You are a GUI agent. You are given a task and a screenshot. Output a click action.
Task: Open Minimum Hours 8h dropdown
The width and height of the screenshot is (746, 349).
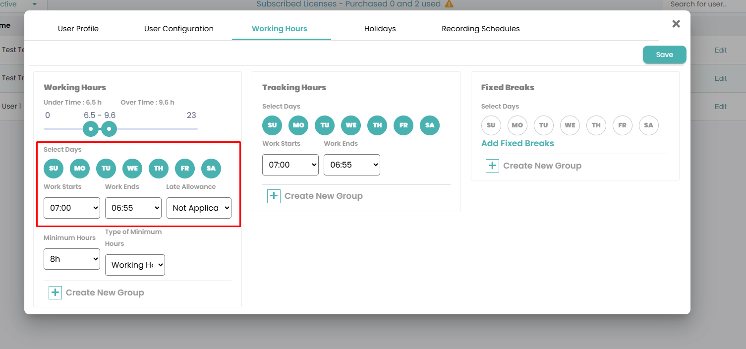pos(72,259)
